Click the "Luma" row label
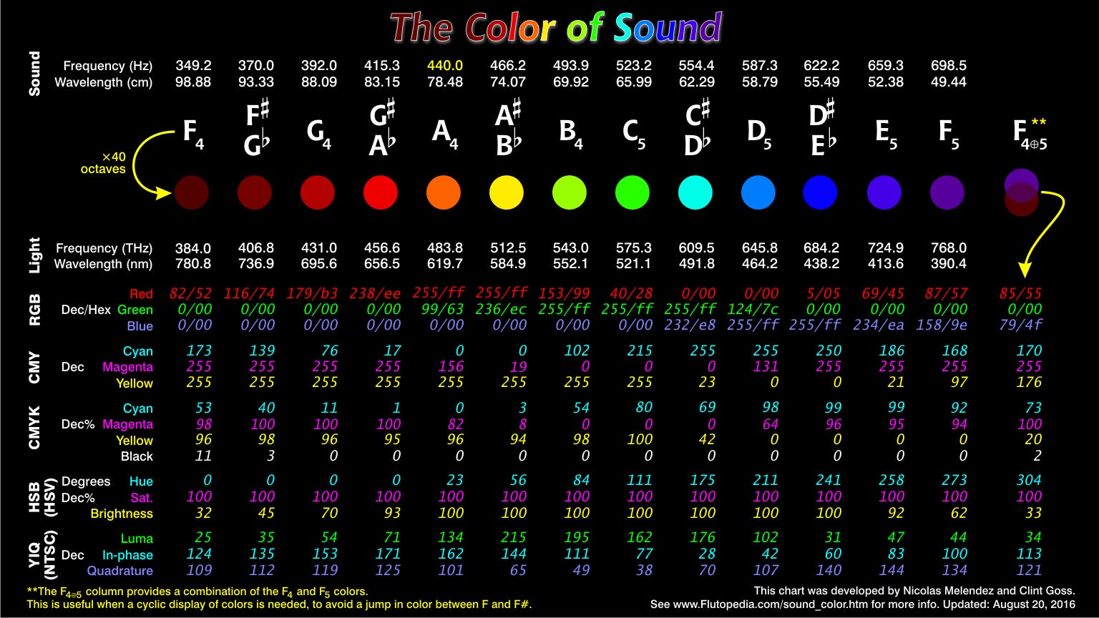The width and height of the screenshot is (1099, 618). (x=137, y=539)
